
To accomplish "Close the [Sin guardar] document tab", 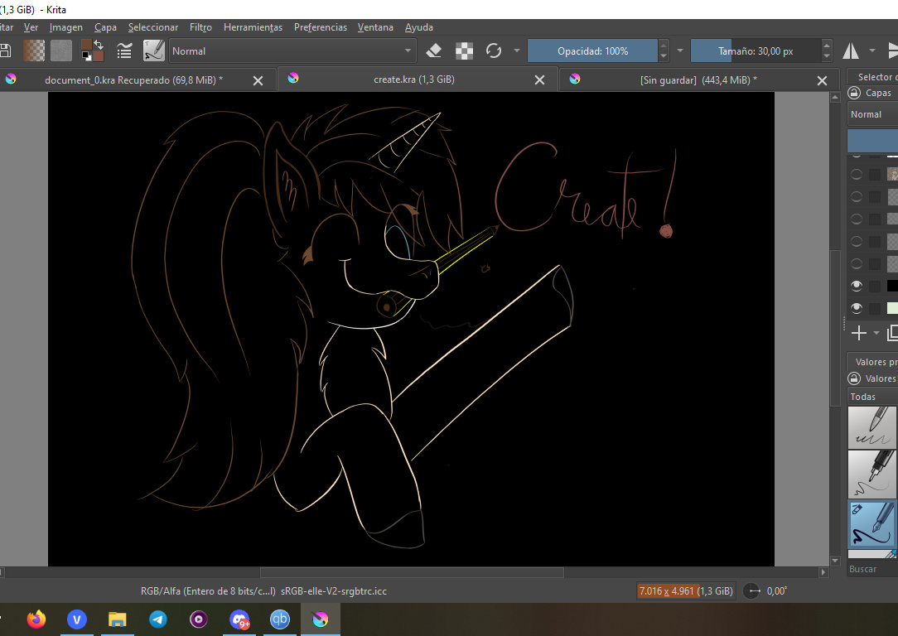I will [x=822, y=80].
